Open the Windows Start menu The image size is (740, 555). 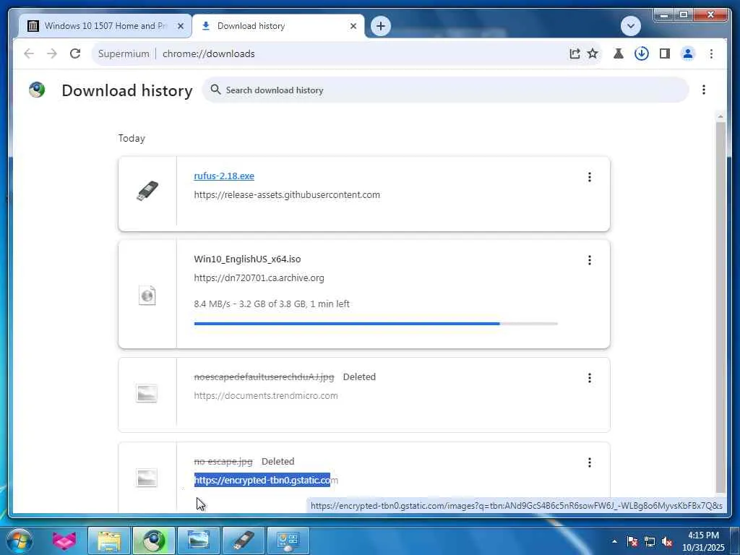(20, 541)
